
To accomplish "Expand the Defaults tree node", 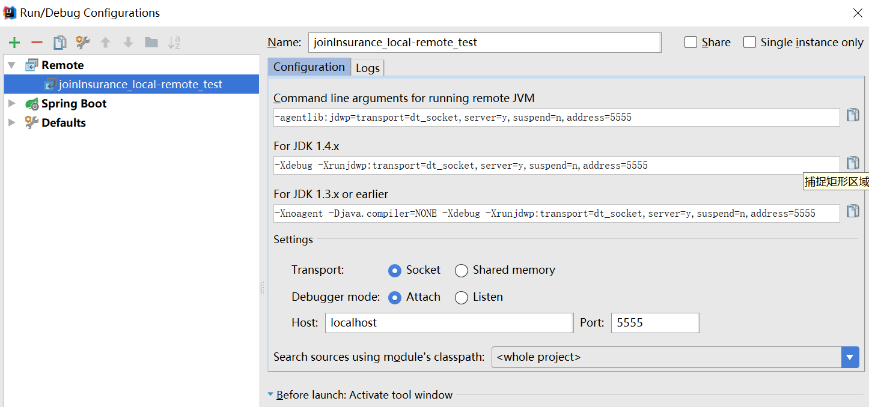I will tap(11, 122).
